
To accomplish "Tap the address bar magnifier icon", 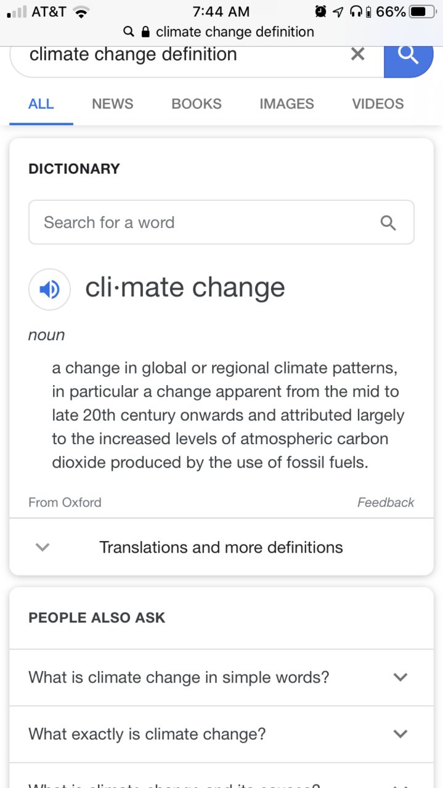I will coord(129,31).
